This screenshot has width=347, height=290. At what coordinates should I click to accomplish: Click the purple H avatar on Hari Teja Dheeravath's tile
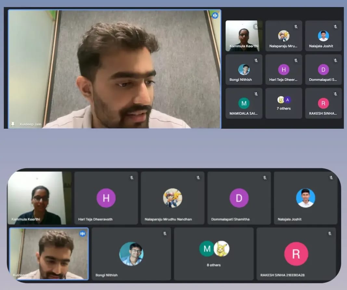coord(106,198)
